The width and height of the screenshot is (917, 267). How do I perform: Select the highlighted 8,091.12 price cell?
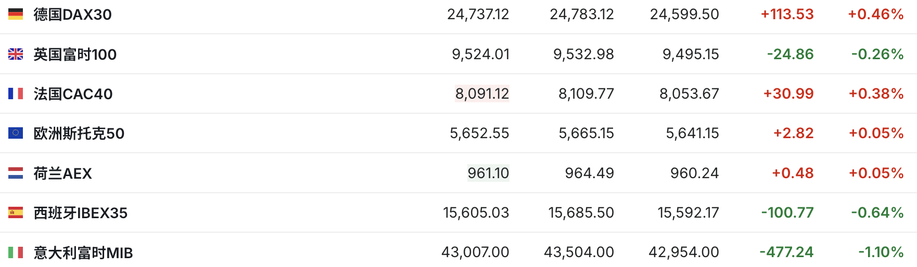(x=482, y=94)
